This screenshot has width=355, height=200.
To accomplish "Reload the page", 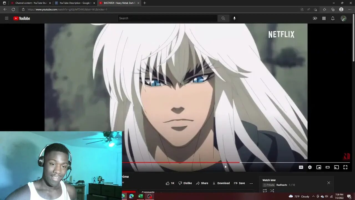I will point(13,9).
